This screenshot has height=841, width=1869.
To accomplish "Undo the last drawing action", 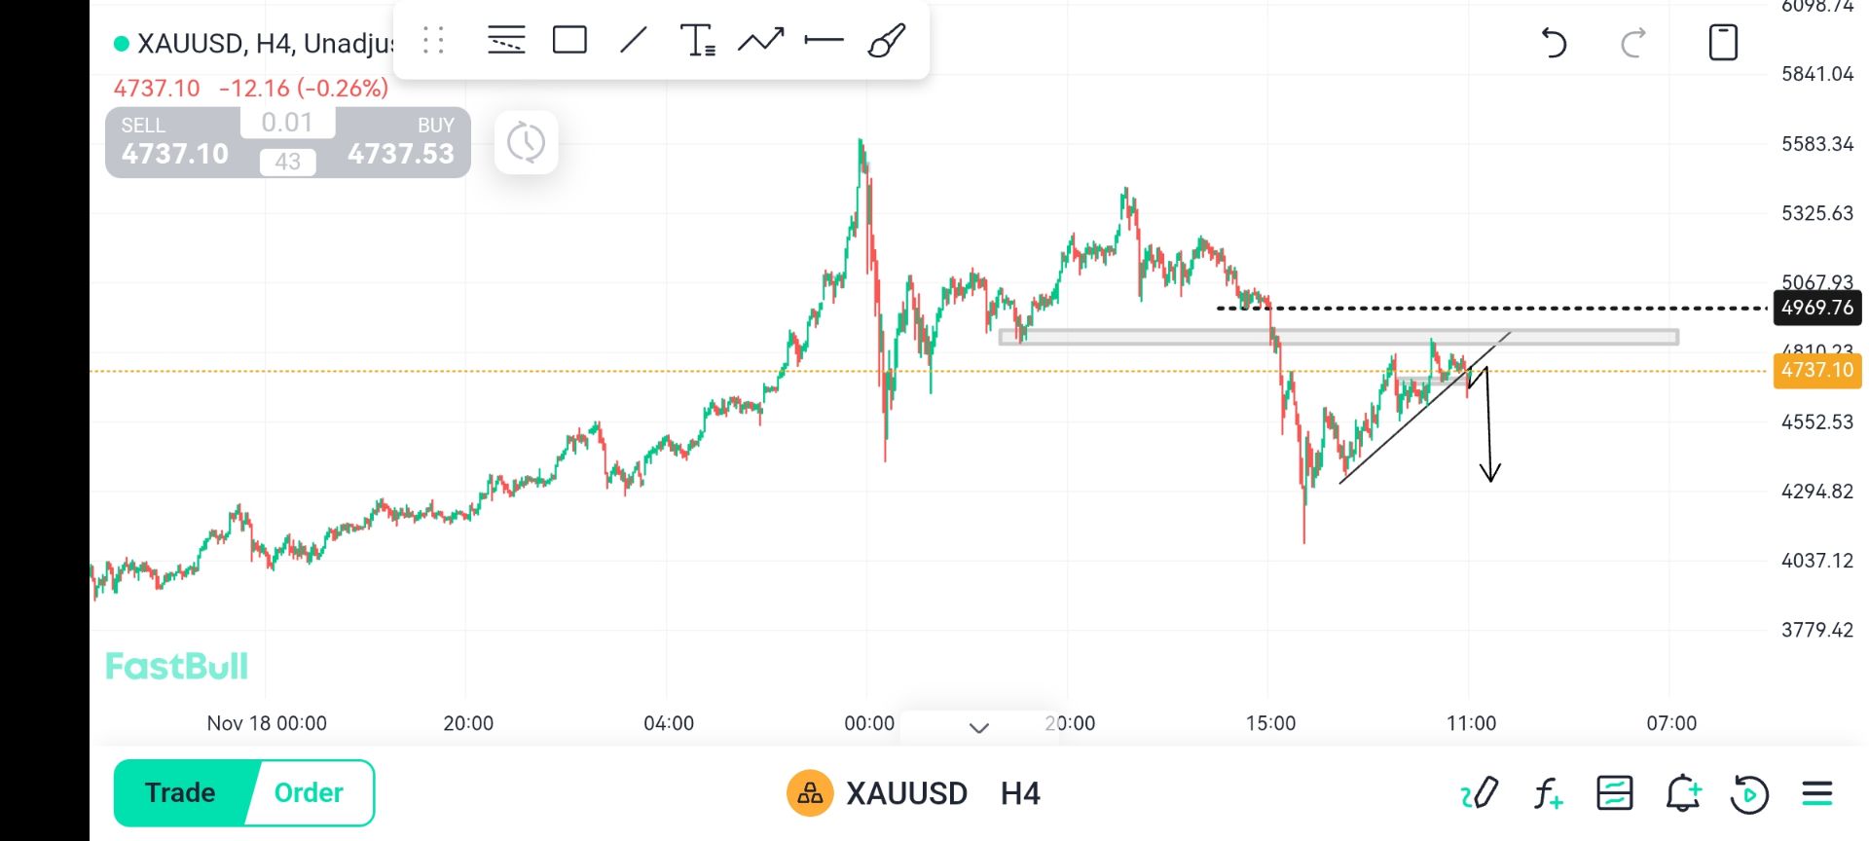I will click(1554, 43).
